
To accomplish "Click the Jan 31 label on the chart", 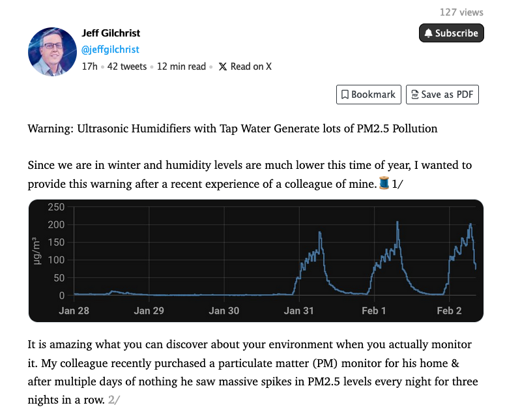I will coord(298,310).
